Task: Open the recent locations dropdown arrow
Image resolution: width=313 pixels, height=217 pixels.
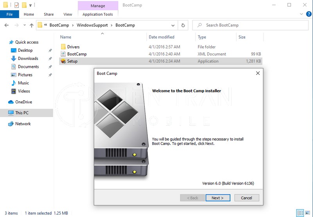Action: point(25,25)
